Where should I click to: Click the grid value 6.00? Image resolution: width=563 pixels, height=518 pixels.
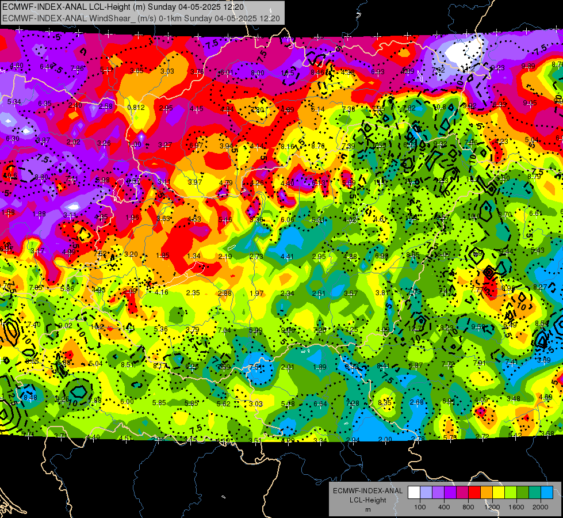tap(127, 402)
